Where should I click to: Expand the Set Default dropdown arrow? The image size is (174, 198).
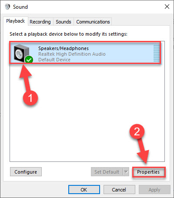point(126,172)
